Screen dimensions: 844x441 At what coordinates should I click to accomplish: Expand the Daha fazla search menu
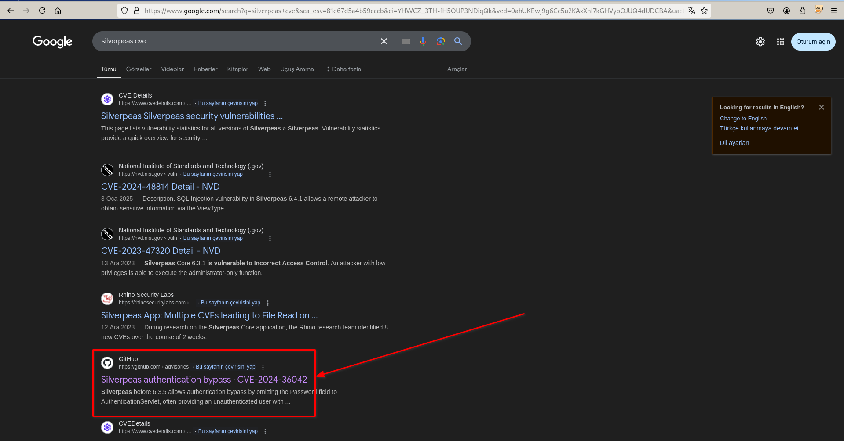(x=343, y=69)
